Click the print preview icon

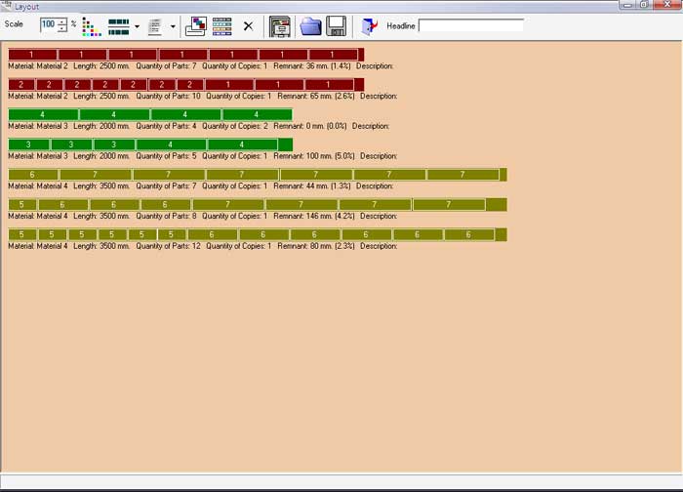280,25
